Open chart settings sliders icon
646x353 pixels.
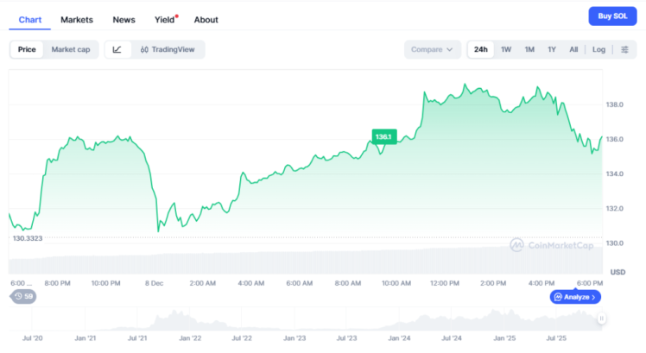624,50
